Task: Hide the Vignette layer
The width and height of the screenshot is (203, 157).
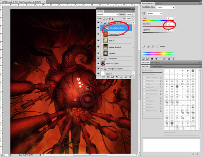Action: tap(98, 53)
